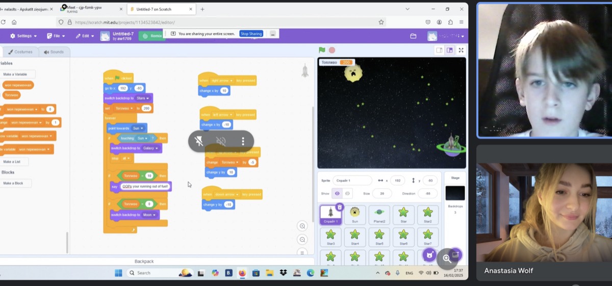
Task: Open Microsoft Edge from the taskbar
Action: [310, 273]
